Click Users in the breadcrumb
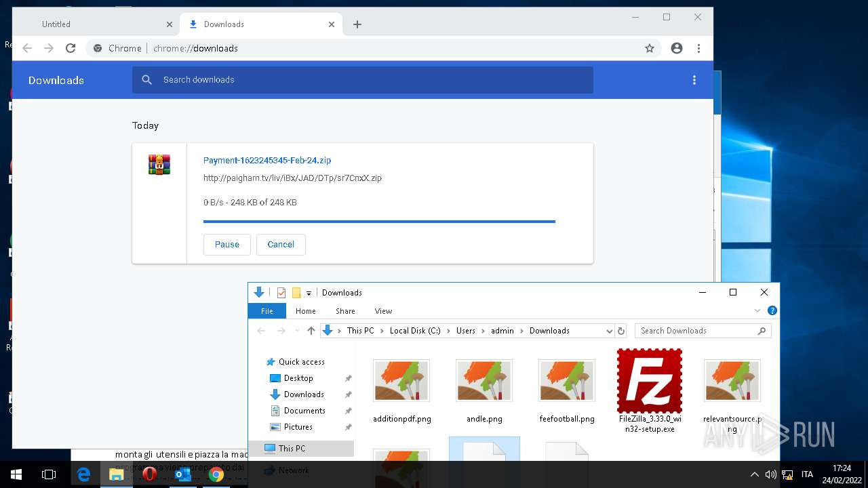 tap(465, 331)
